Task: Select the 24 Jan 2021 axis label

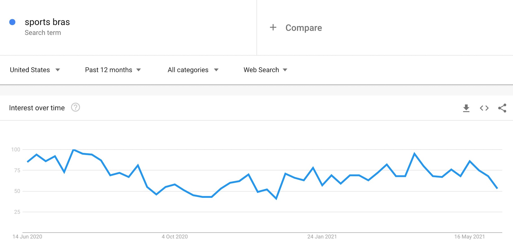Action: pos(322,237)
